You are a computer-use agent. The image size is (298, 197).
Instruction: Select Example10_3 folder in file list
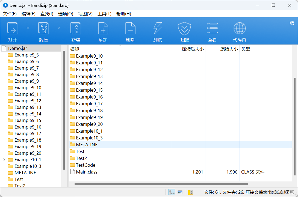coord(89,138)
